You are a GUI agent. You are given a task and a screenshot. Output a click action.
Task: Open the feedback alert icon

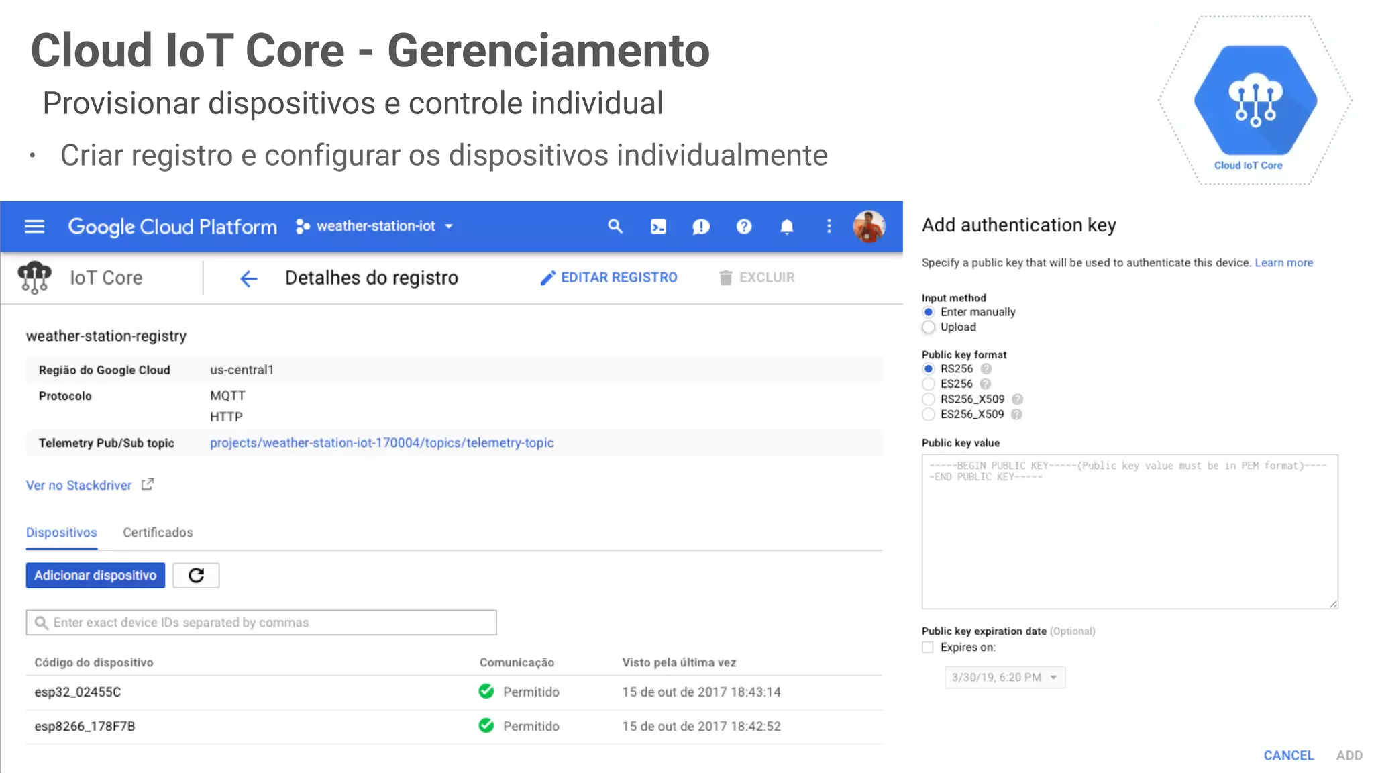coord(701,227)
